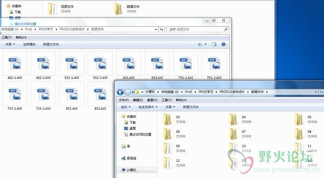Click refresh button beside address bar
Viewport: 324px width, 178px height.
point(162,30)
